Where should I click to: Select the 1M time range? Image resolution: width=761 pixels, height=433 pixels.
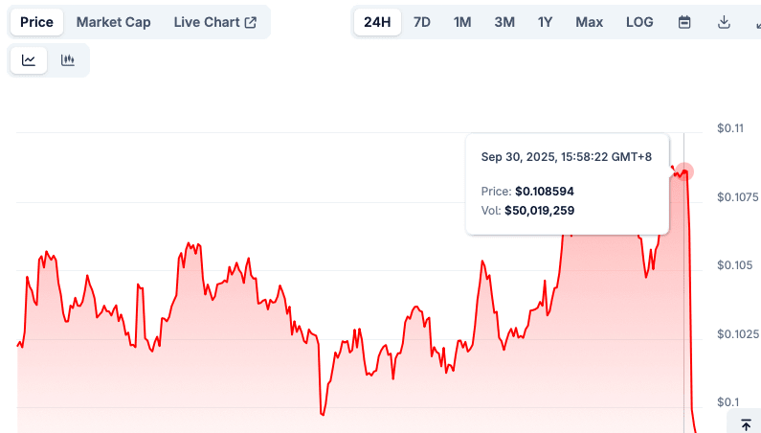tap(462, 22)
